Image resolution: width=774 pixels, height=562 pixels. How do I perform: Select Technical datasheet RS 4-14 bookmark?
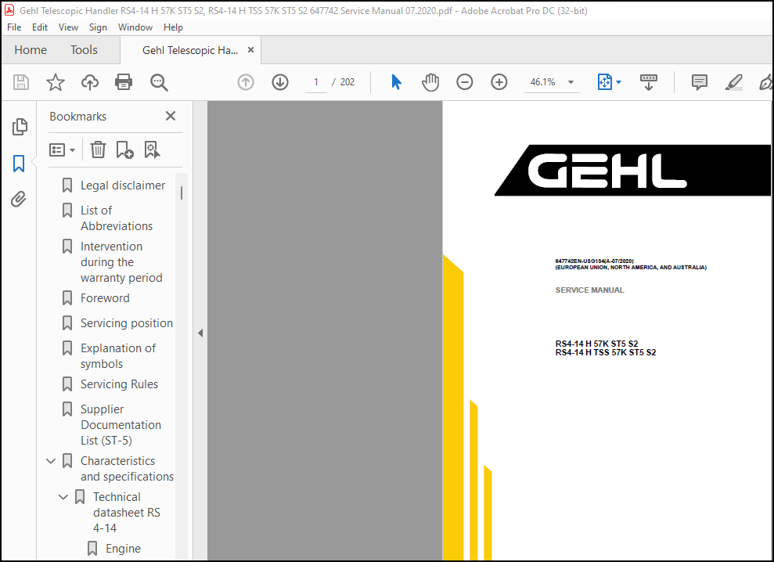(x=126, y=512)
